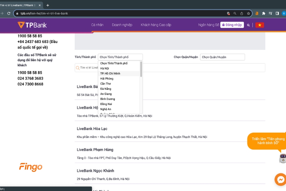Click the Đăng nhập login button
This screenshot has width=286, height=191.
point(232,25)
